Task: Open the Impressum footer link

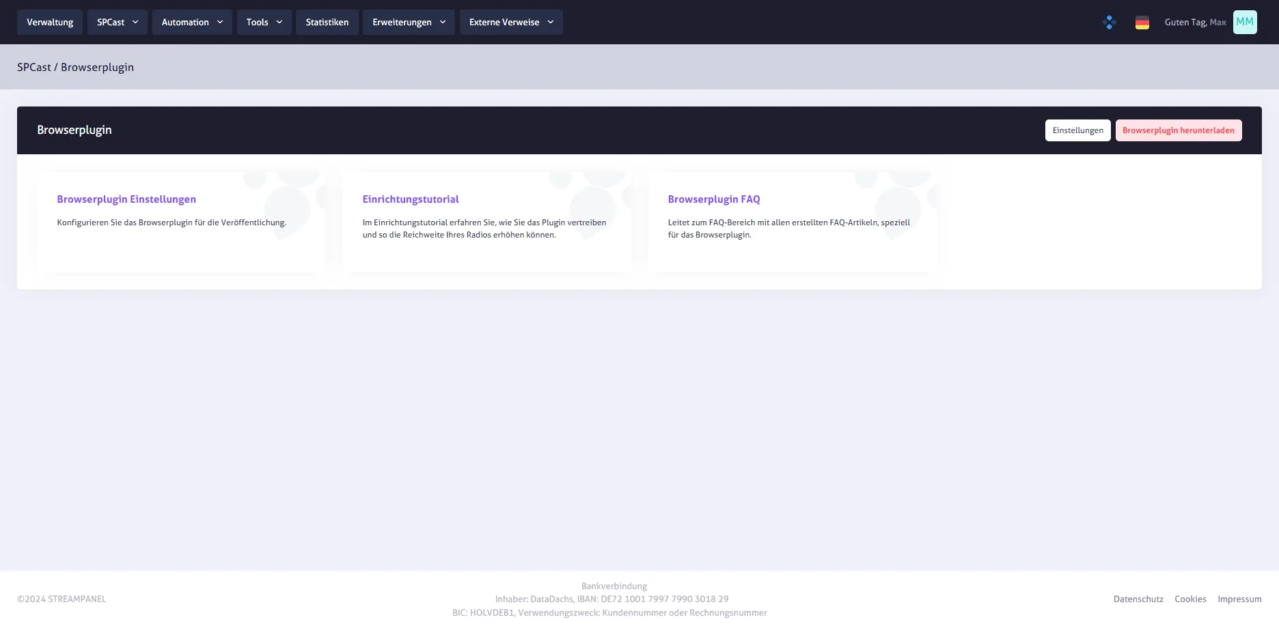Action: 1239,599
